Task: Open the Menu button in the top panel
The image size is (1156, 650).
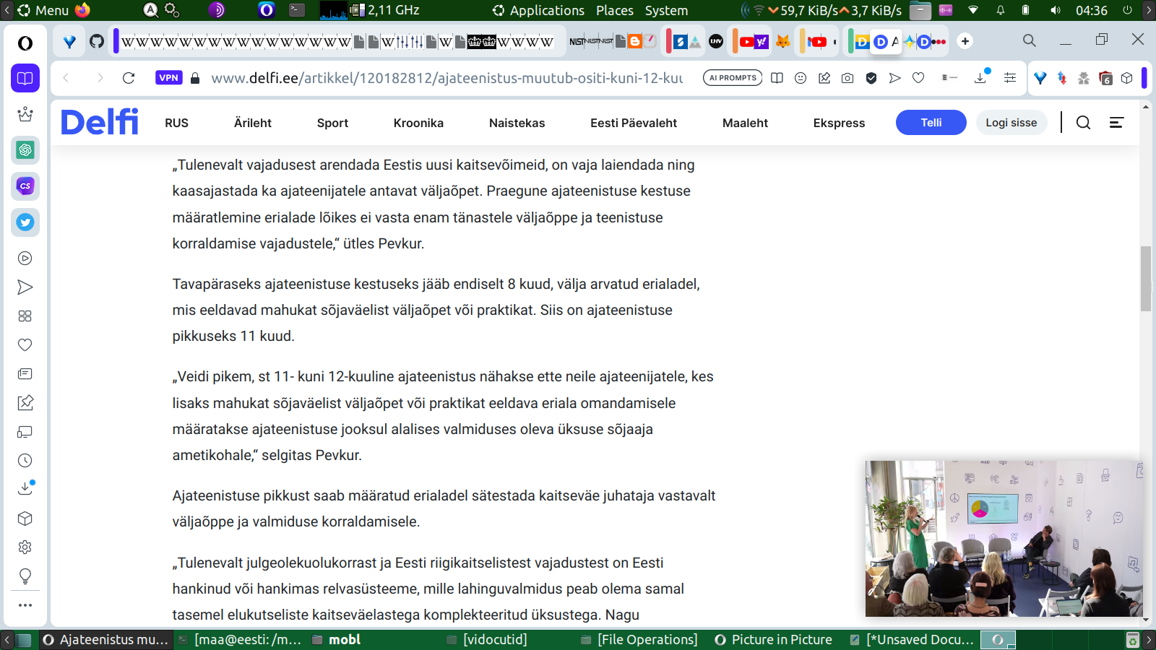Action: [x=43, y=10]
